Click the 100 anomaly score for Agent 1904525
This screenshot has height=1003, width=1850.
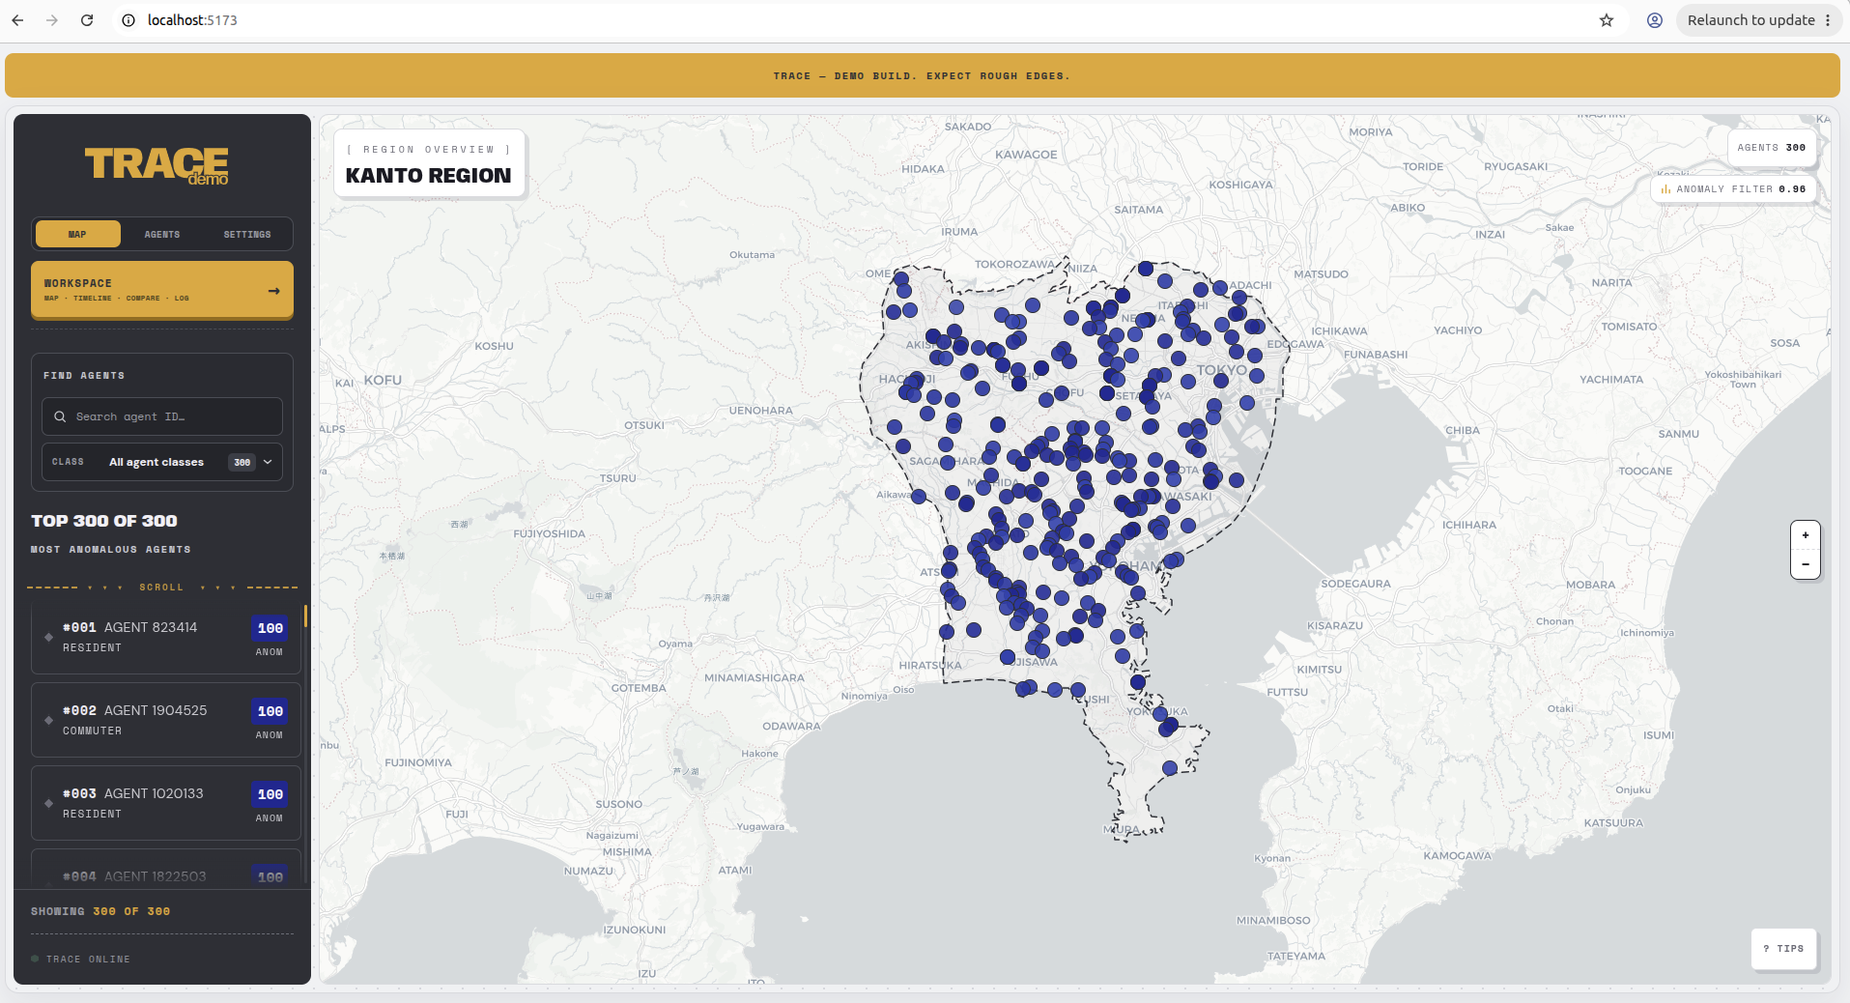tap(270, 711)
